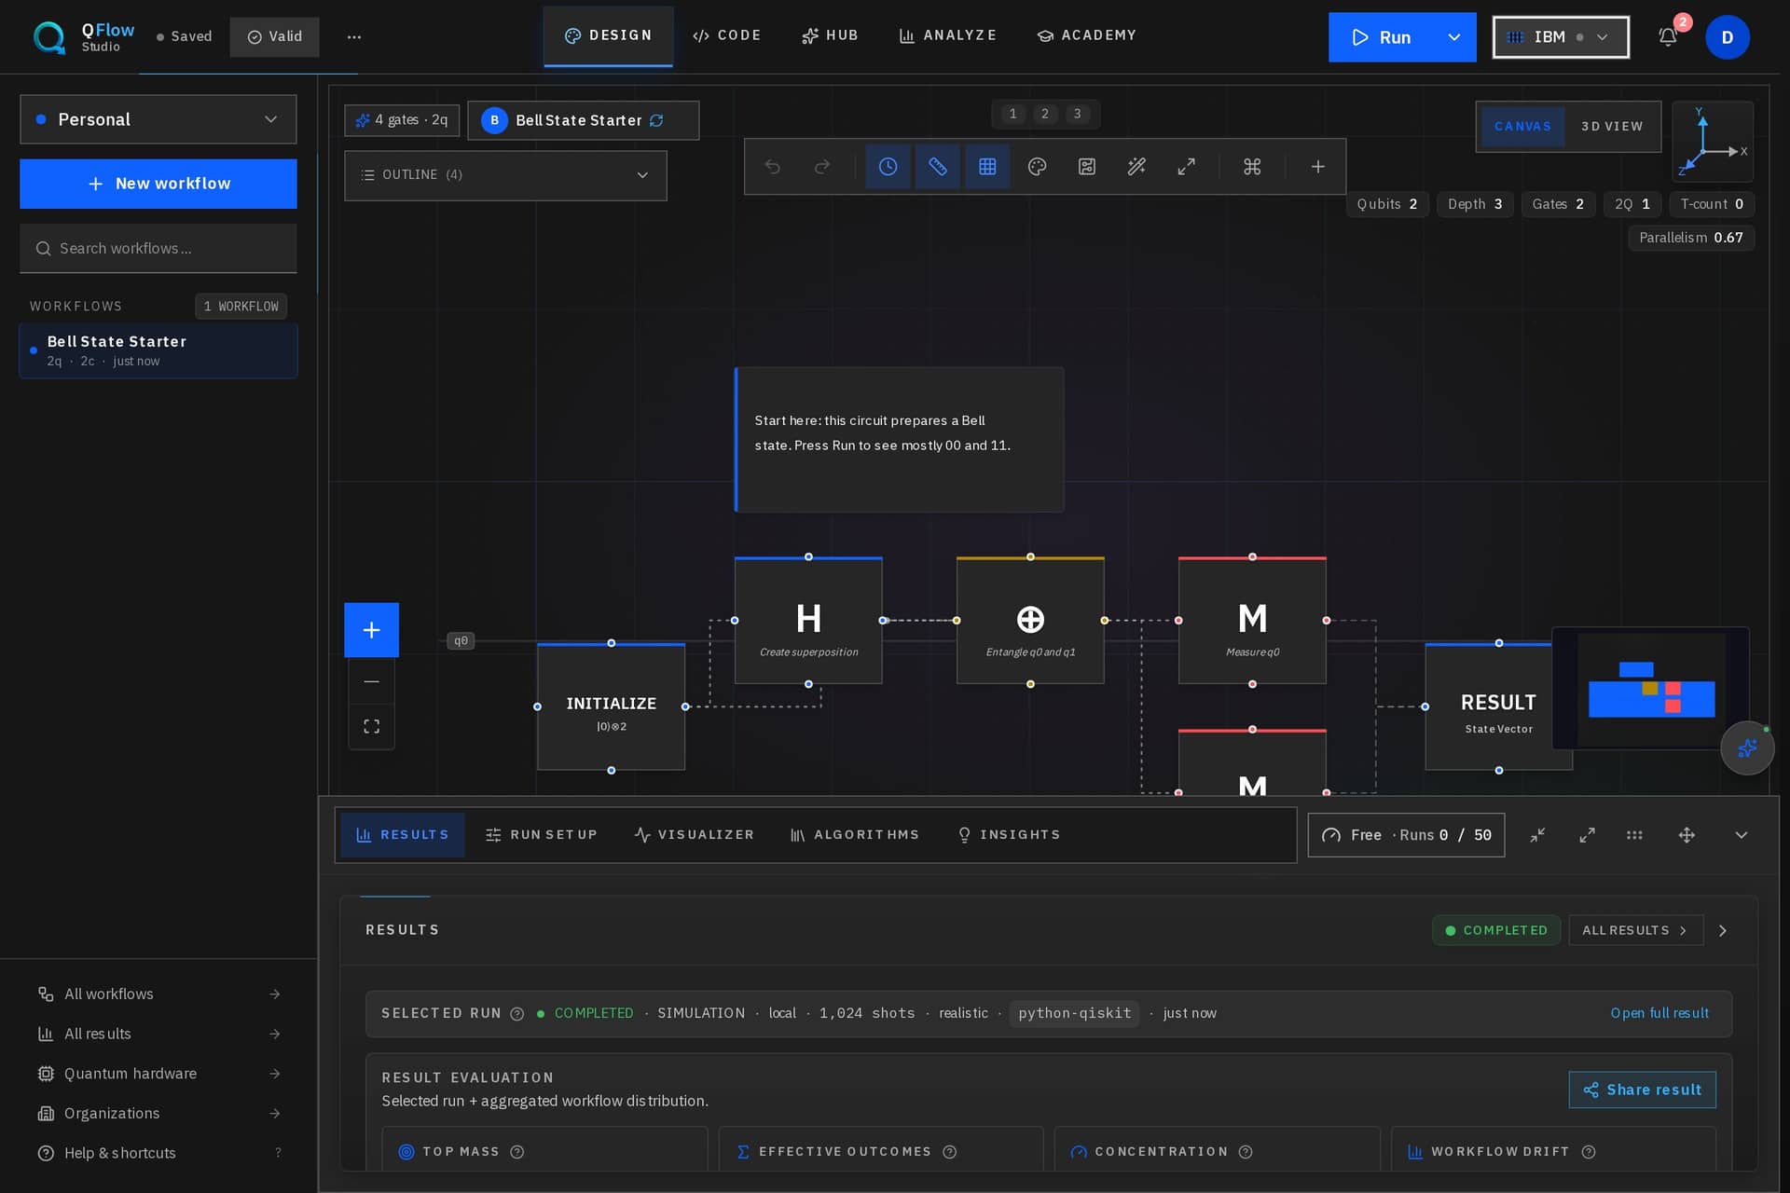Open Help & shortcuts
This screenshot has height=1193, width=1790.
[x=158, y=1154]
